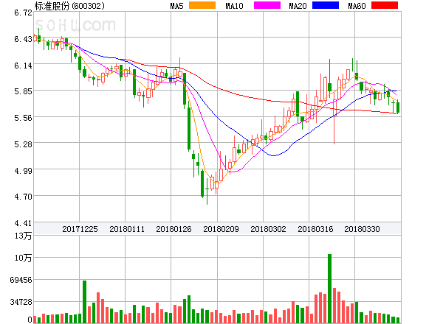Viewport: 443px width, 324px height.
Task: Click the 4.41 price axis label
Action: point(23,223)
